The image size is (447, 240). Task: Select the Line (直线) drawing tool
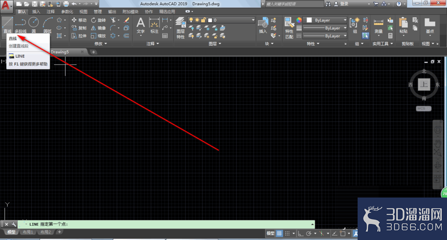[8, 25]
